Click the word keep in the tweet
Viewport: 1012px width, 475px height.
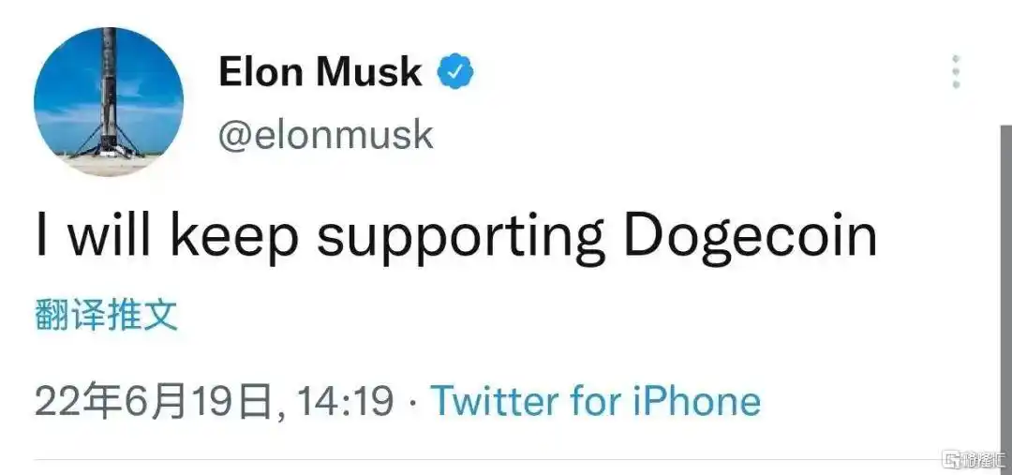click(233, 236)
